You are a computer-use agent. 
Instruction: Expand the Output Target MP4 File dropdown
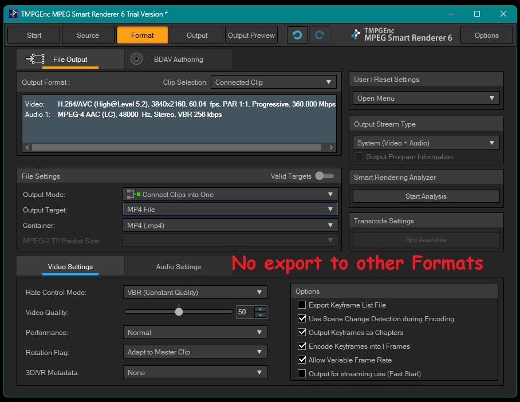[x=230, y=210]
